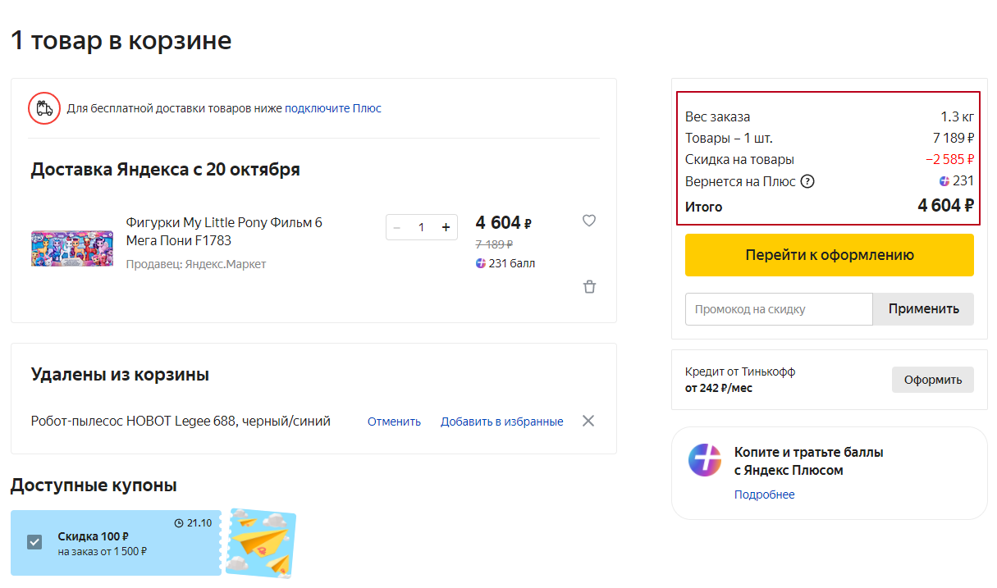The height and width of the screenshot is (588, 997).
Task: Focus the Промокод на скидку input field
Action: [778, 309]
